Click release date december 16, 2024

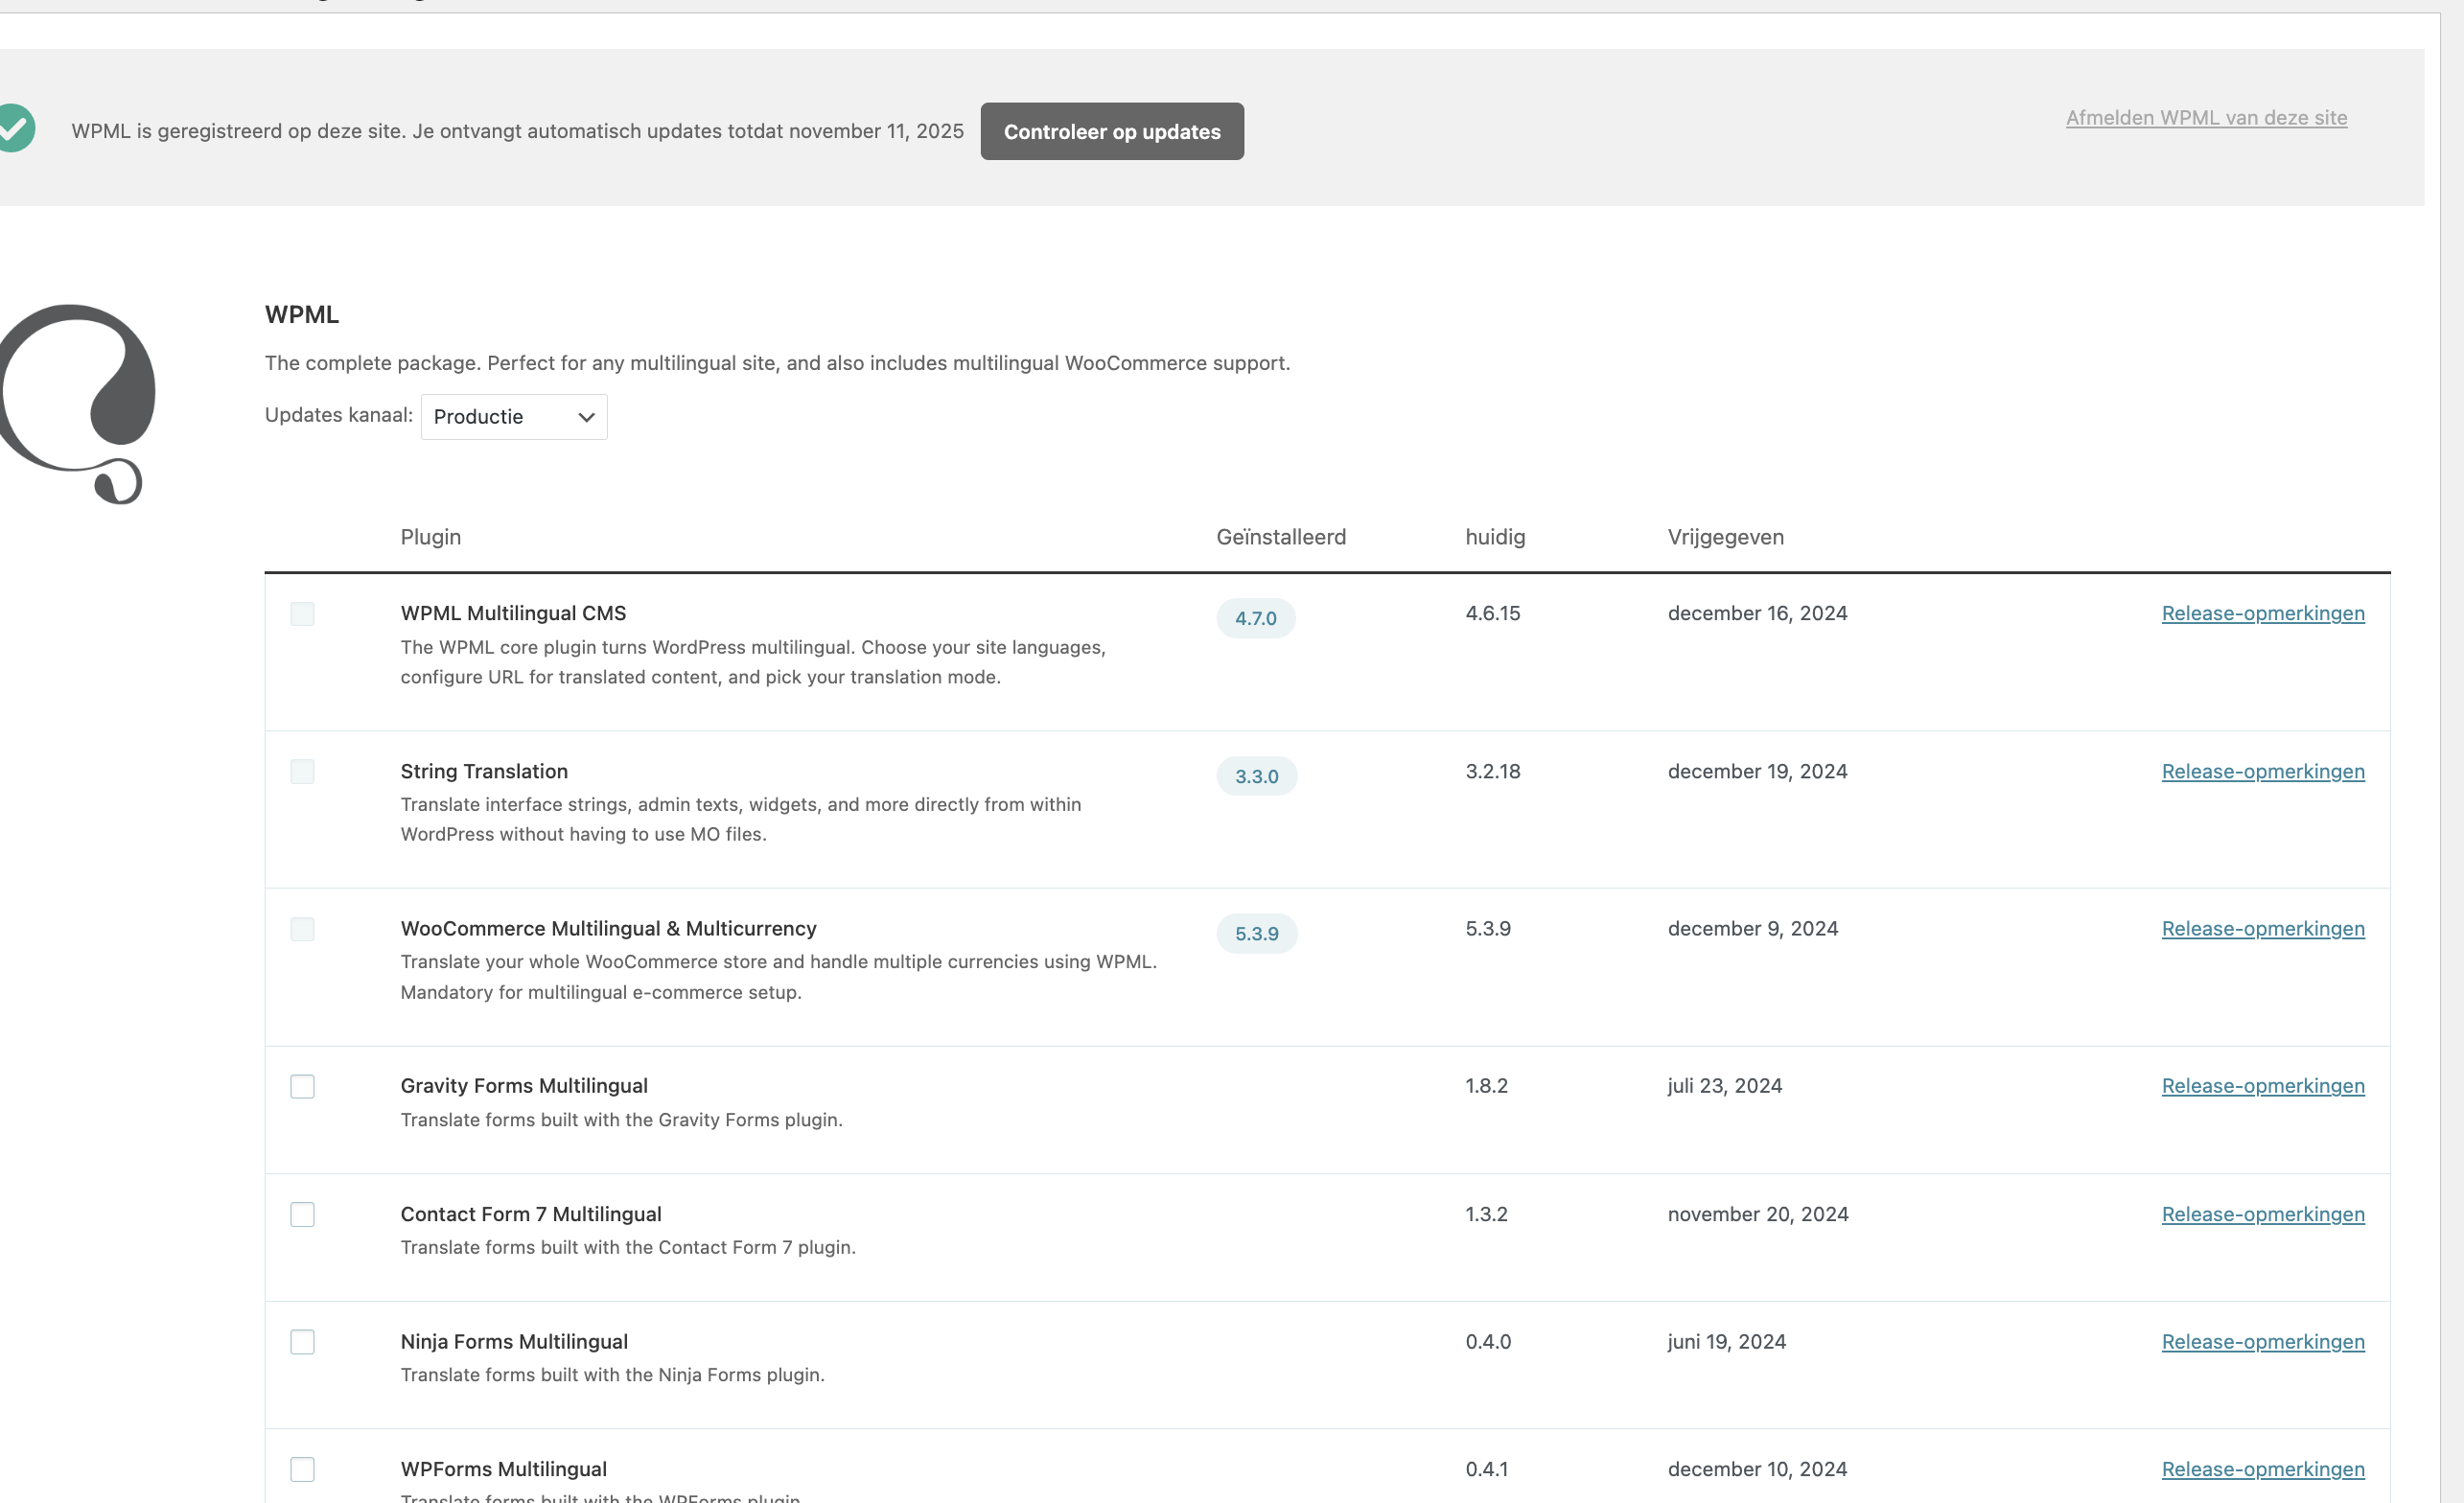[1757, 613]
